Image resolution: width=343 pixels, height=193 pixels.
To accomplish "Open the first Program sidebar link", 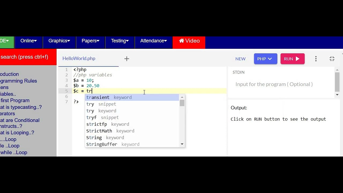I will pyautogui.click(x=15, y=101).
